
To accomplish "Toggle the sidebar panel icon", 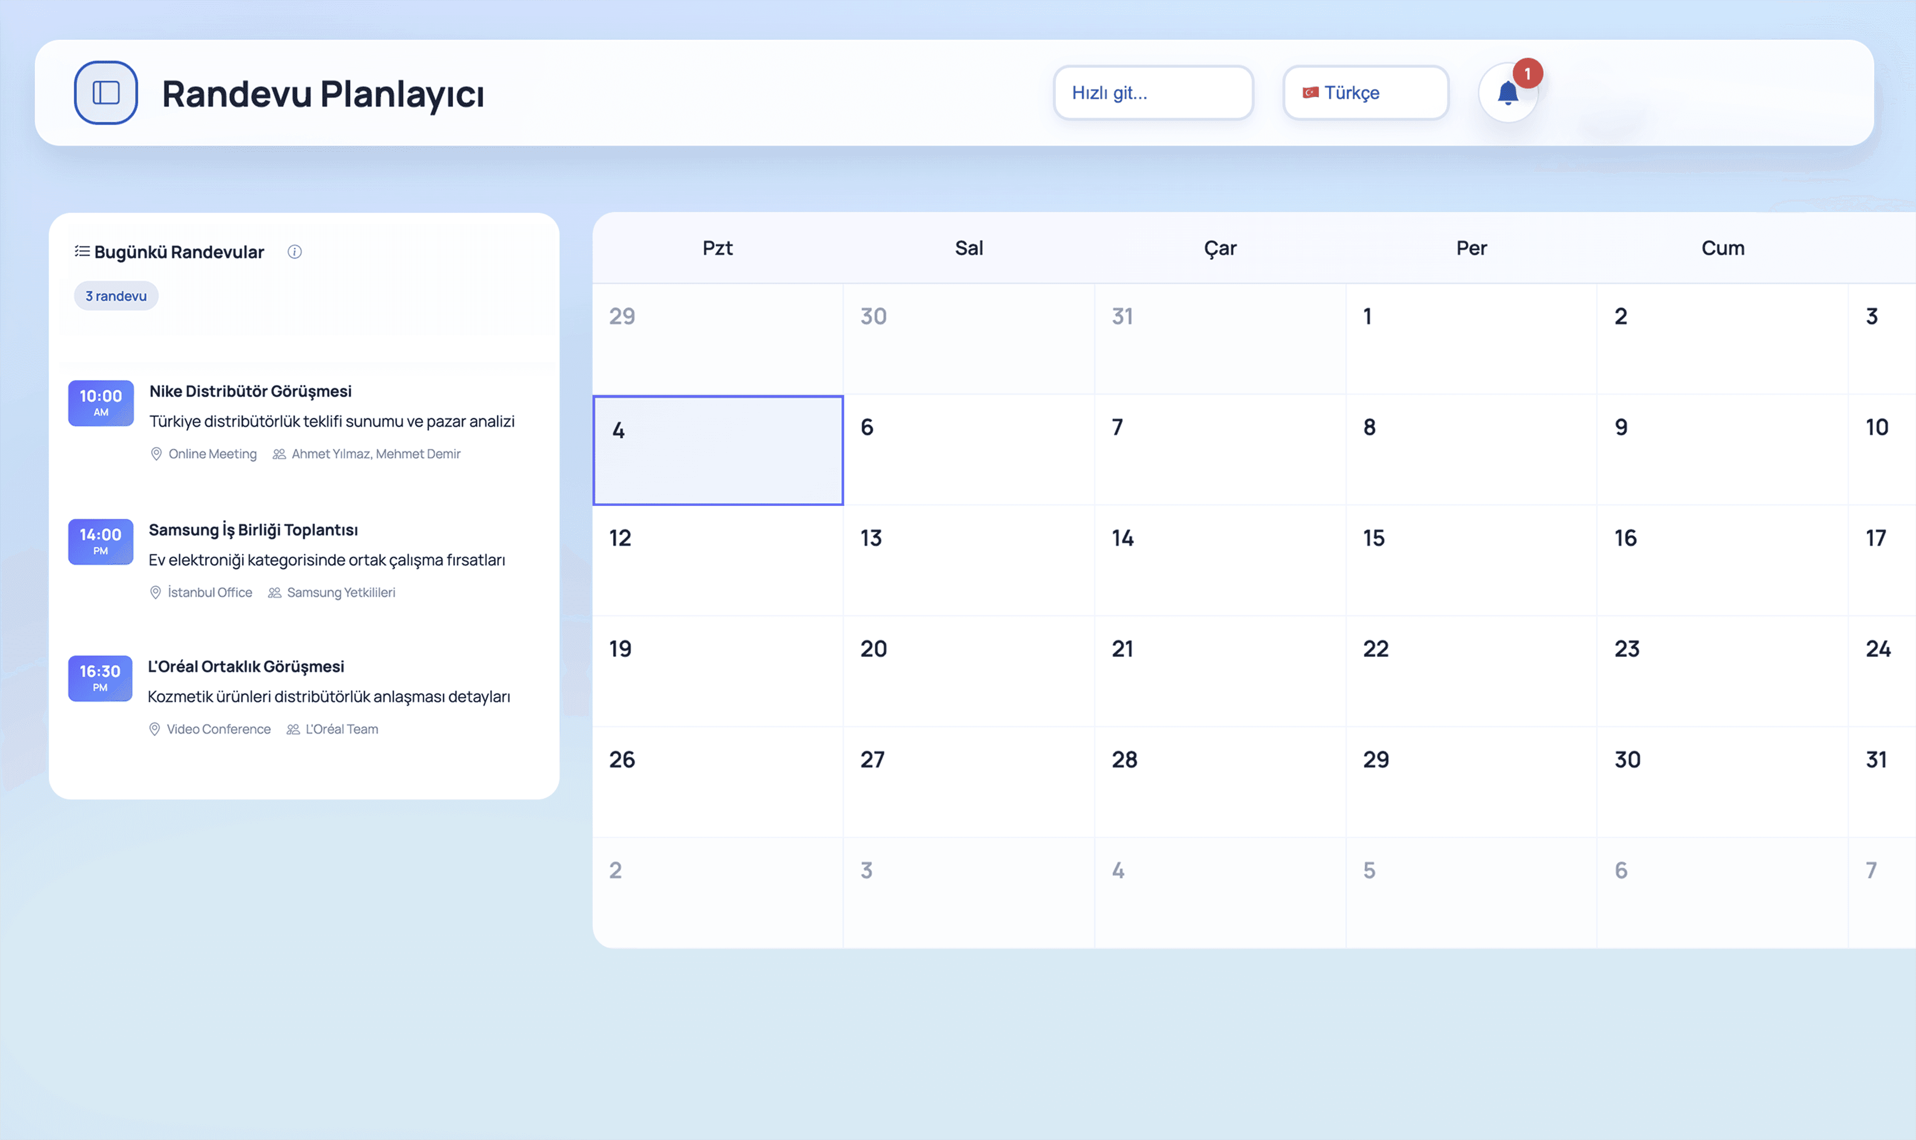I will pos(106,93).
